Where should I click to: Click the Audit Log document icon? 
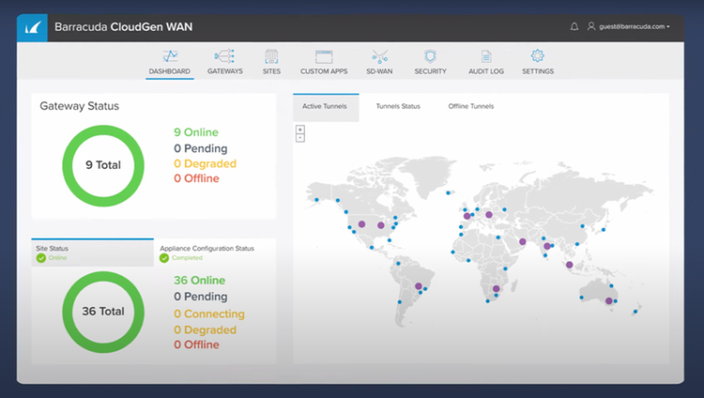(x=486, y=56)
